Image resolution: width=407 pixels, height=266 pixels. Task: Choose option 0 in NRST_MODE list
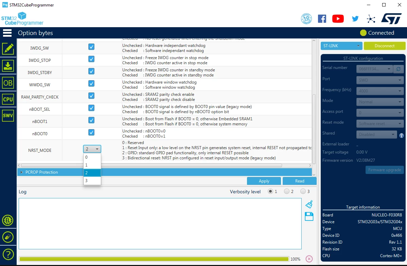tap(92, 157)
